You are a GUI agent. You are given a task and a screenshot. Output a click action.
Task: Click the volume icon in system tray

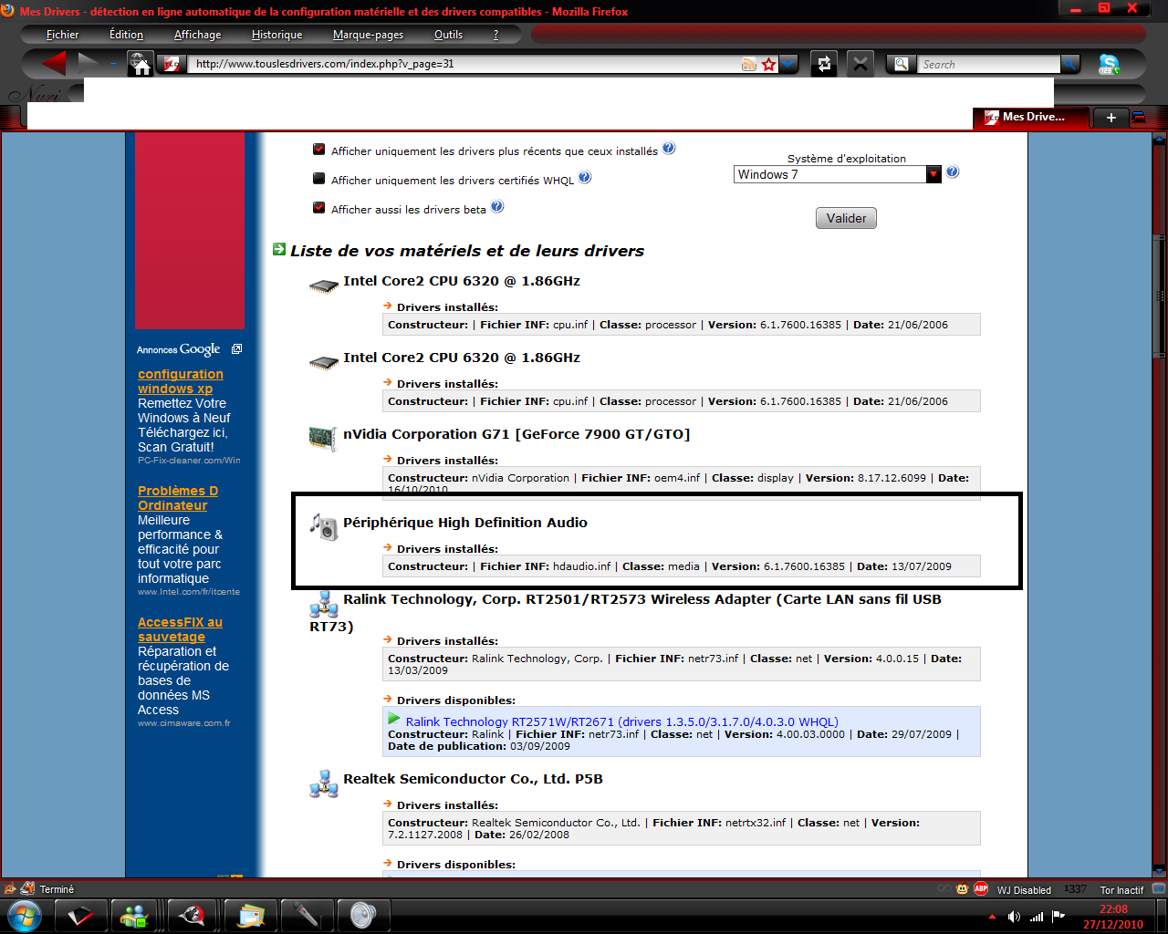tap(1014, 916)
